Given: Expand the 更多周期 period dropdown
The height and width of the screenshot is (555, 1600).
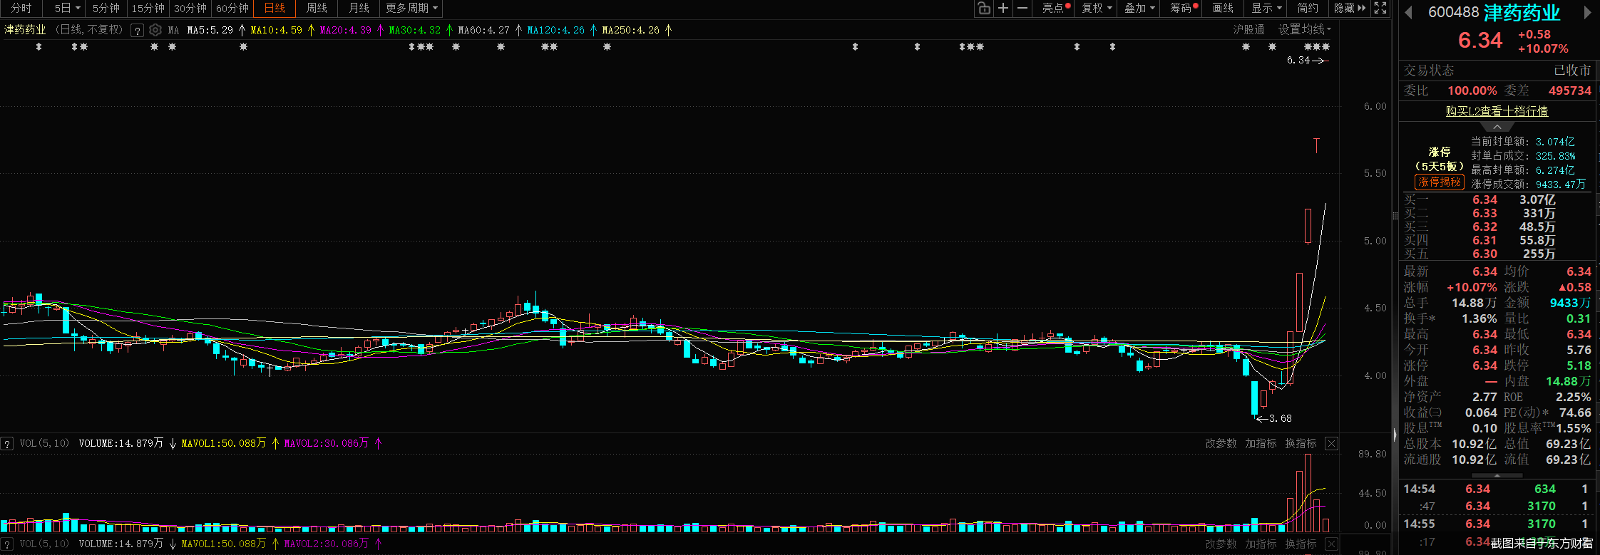Looking at the screenshot, I should pos(411,8).
